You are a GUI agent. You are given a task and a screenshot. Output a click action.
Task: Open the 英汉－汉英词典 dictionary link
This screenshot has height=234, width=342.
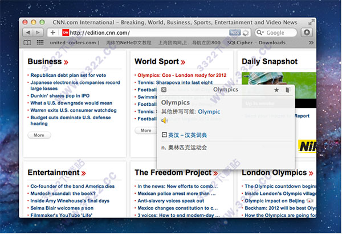tap(188, 135)
